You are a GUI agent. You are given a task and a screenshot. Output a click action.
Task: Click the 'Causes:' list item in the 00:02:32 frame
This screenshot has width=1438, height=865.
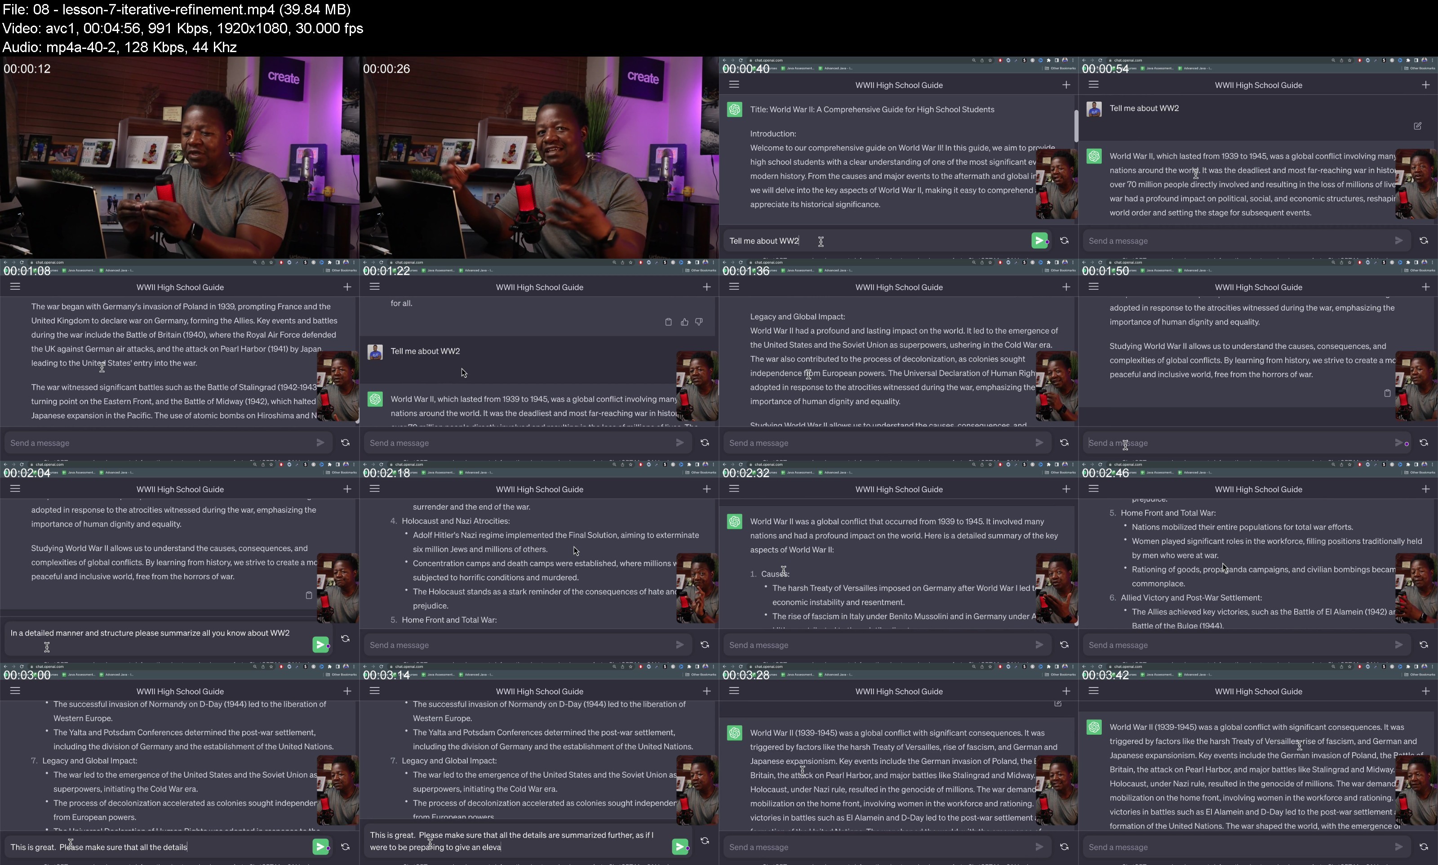pos(775,574)
